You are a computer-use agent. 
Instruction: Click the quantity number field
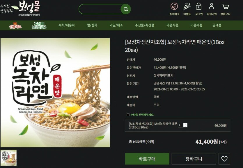181,125
